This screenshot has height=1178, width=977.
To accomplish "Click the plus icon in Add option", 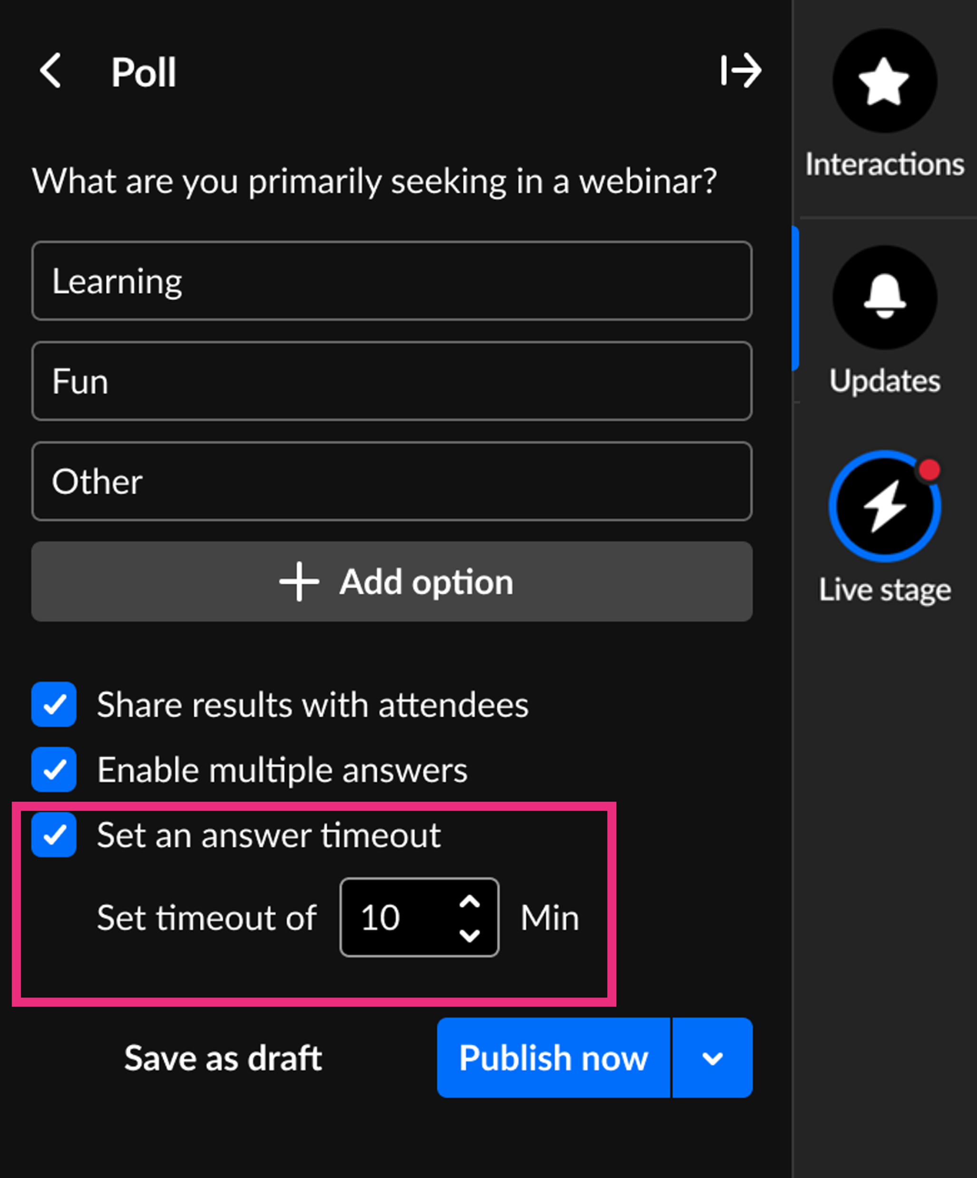I will (299, 582).
